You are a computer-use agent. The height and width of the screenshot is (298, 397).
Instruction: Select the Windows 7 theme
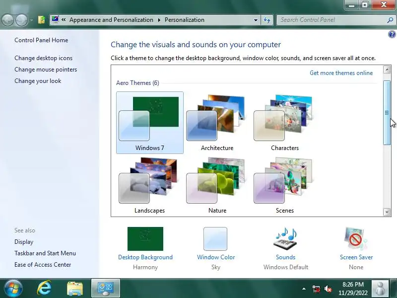pyautogui.click(x=150, y=123)
